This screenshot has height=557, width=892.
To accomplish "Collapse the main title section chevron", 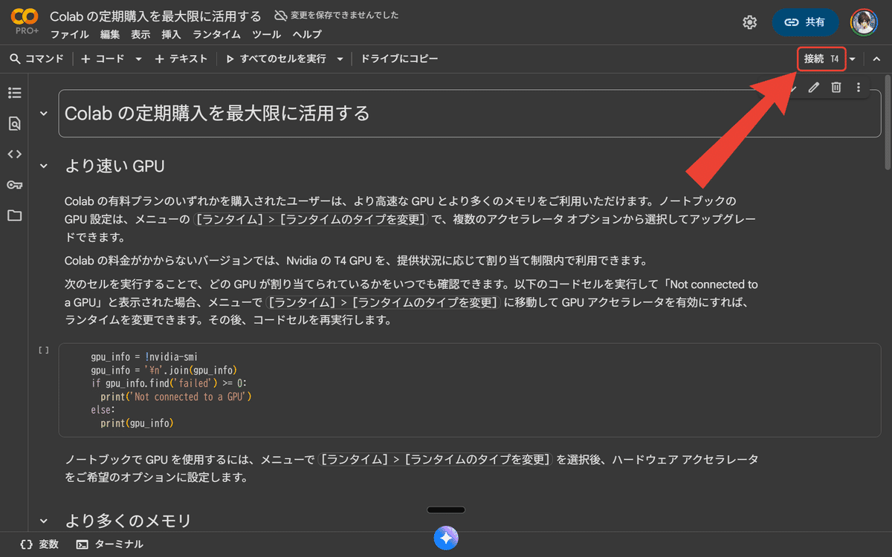I will [43, 114].
